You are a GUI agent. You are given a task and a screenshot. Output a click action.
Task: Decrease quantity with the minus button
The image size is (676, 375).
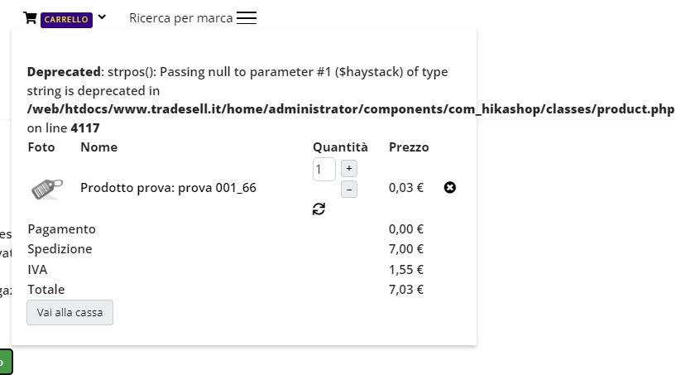(349, 190)
